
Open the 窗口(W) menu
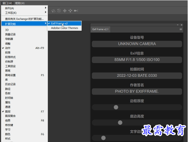7,3
